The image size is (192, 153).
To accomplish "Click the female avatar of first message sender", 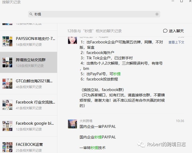I will pyautogui.click(x=72, y=40).
